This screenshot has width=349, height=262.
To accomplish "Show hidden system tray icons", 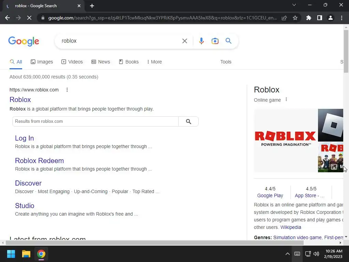I will tap(287, 254).
